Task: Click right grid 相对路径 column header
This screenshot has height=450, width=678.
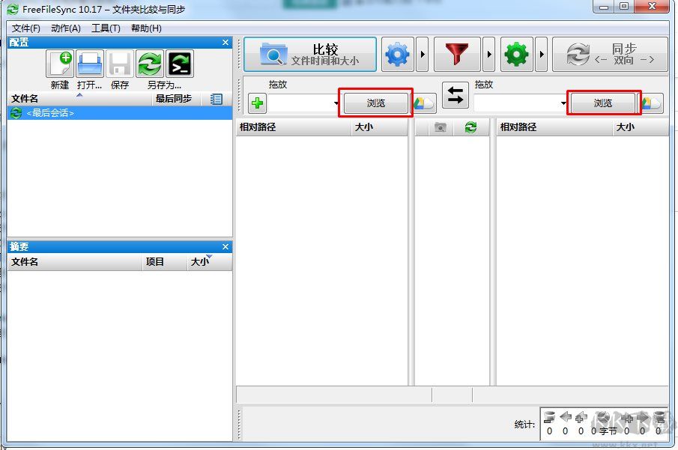Action: [554, 127]
